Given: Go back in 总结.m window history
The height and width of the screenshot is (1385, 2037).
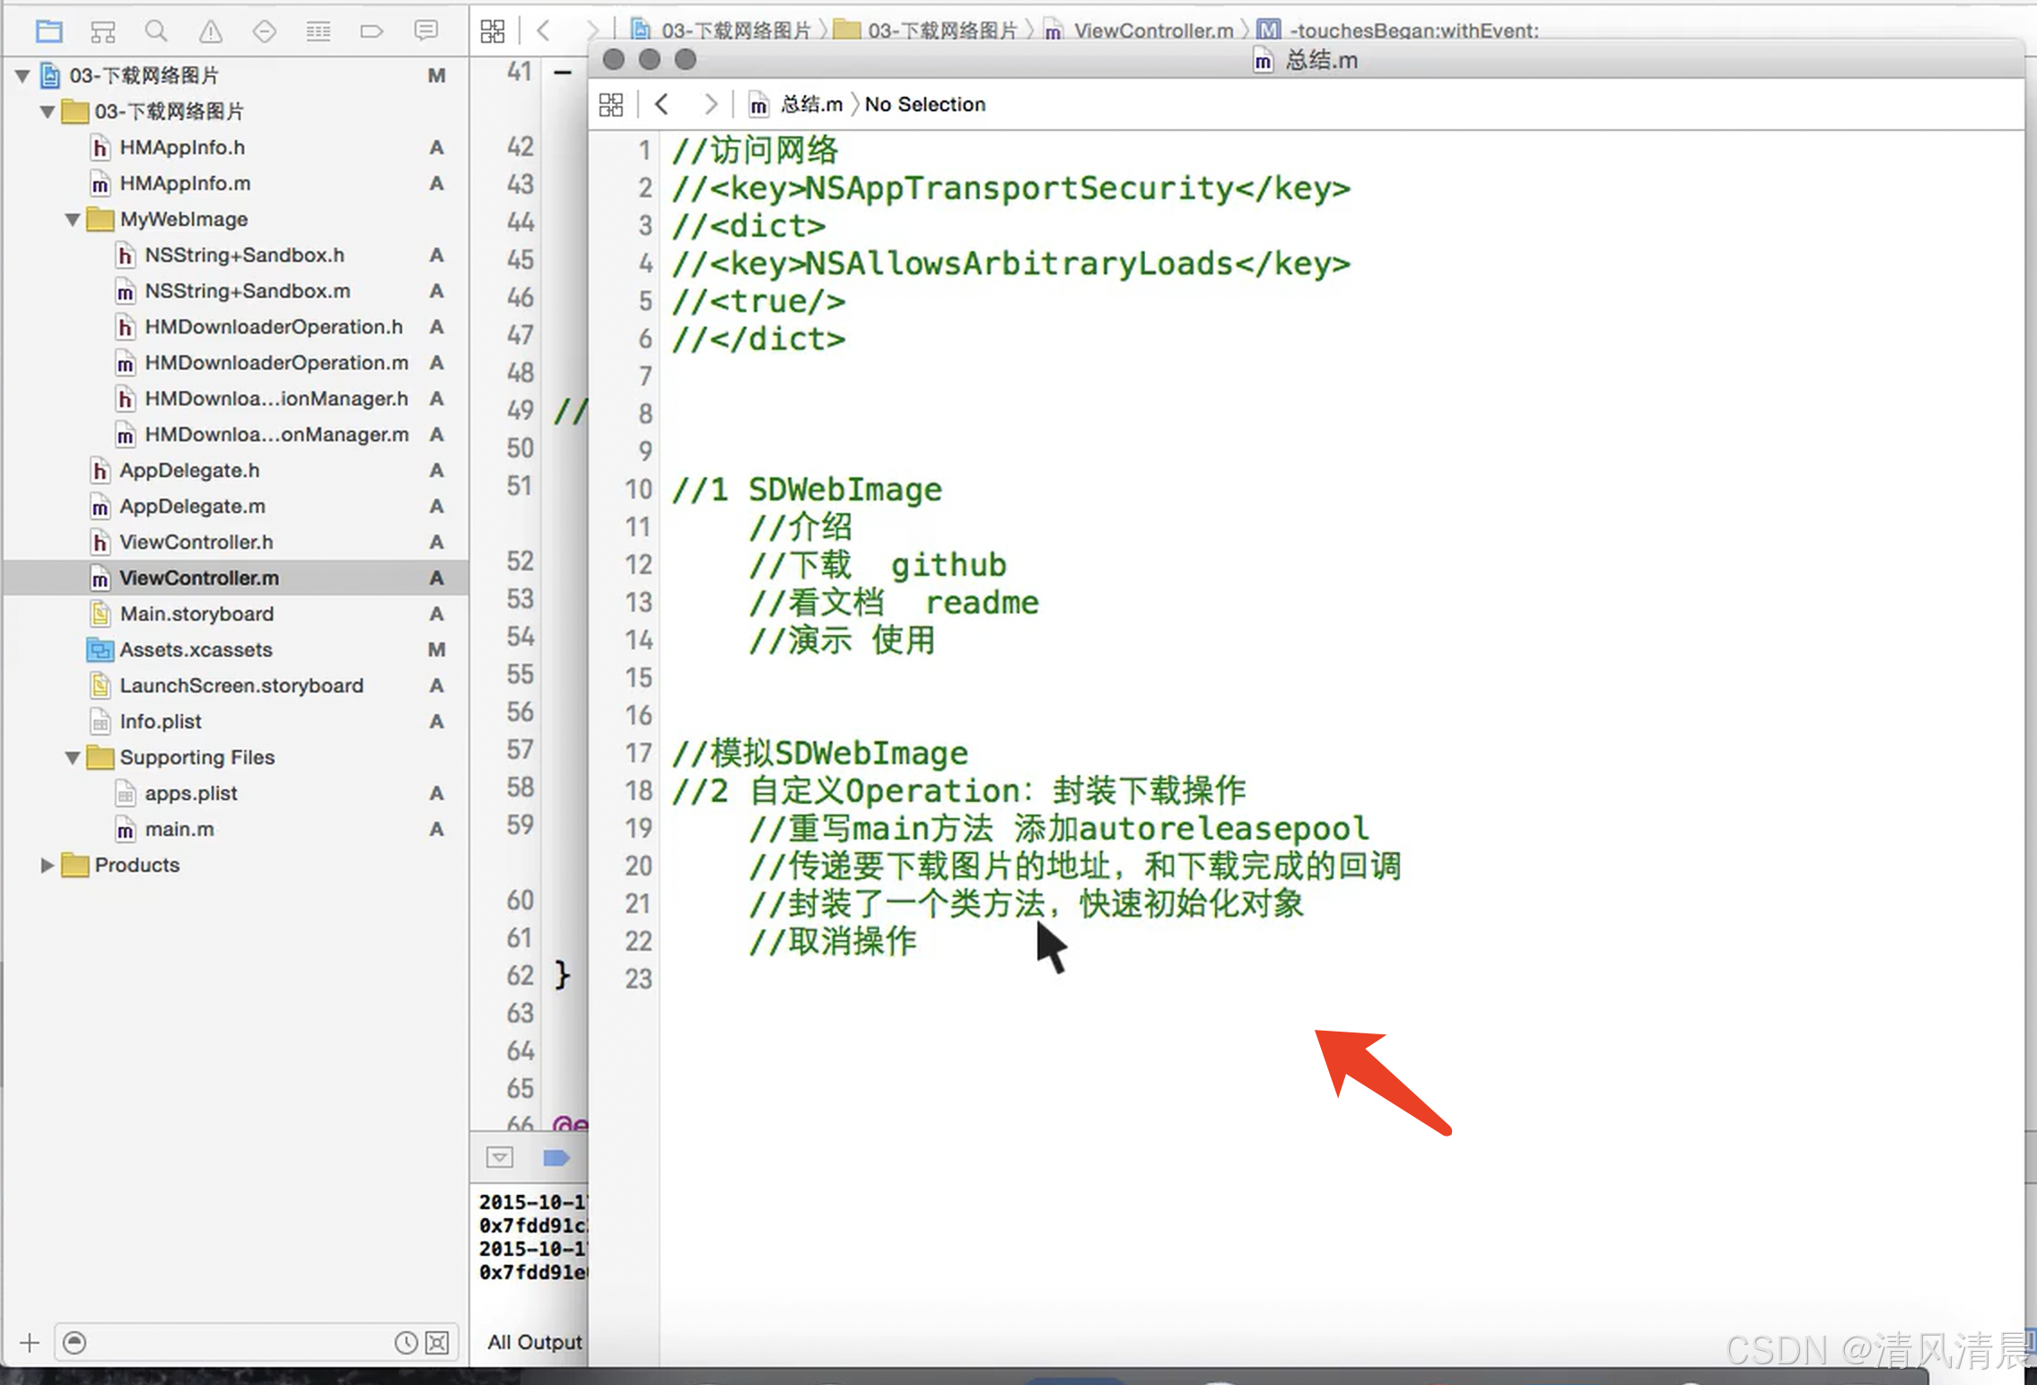Looking at the screenshot, I should tap(662, 105).
